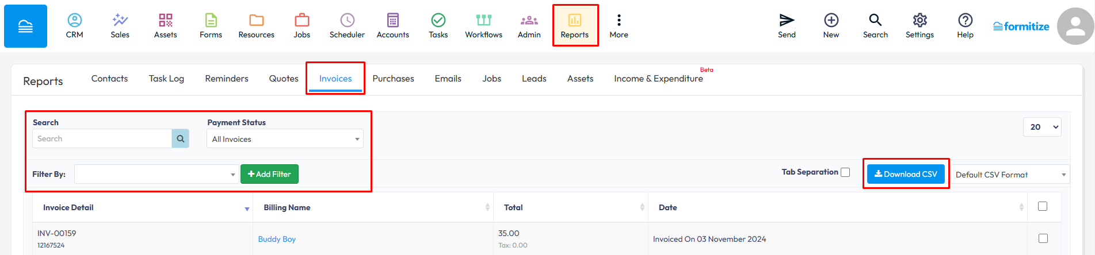Tick the checkbox for invoice INV-00159
Viewport: 1095px width, 255px height.
point(1043,238)
